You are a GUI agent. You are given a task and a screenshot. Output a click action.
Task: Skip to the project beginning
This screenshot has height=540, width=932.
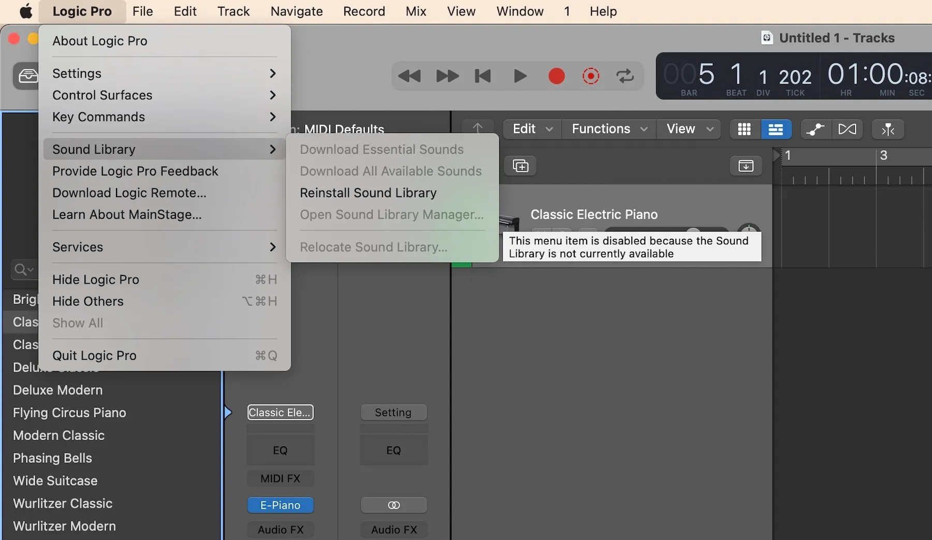482,76
